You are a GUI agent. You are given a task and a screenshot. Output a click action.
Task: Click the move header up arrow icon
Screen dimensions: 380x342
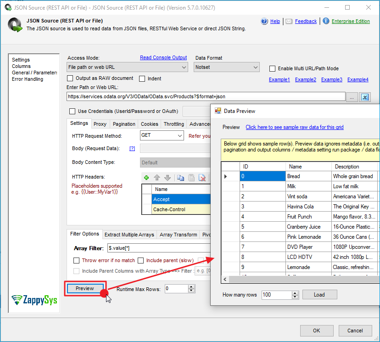[157, 178]
